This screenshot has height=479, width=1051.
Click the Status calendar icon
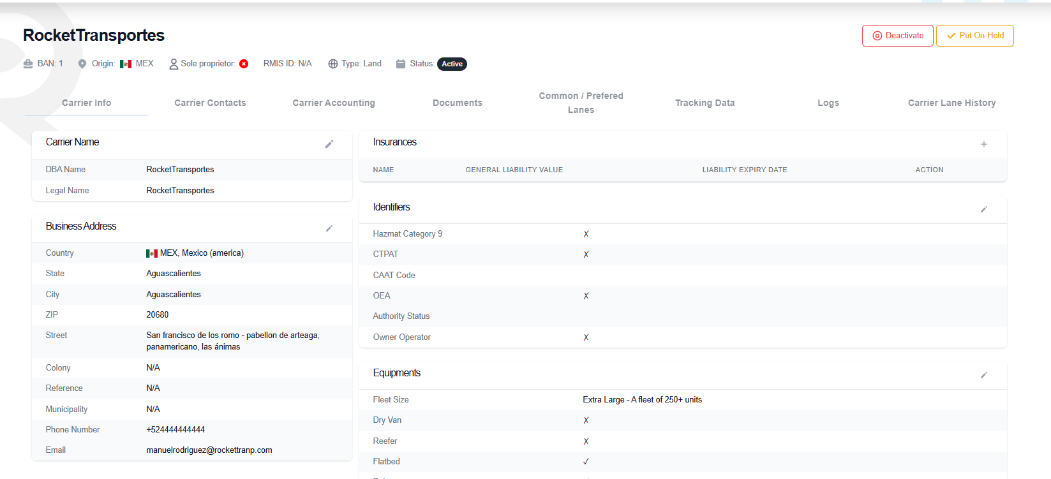point(401,64)
